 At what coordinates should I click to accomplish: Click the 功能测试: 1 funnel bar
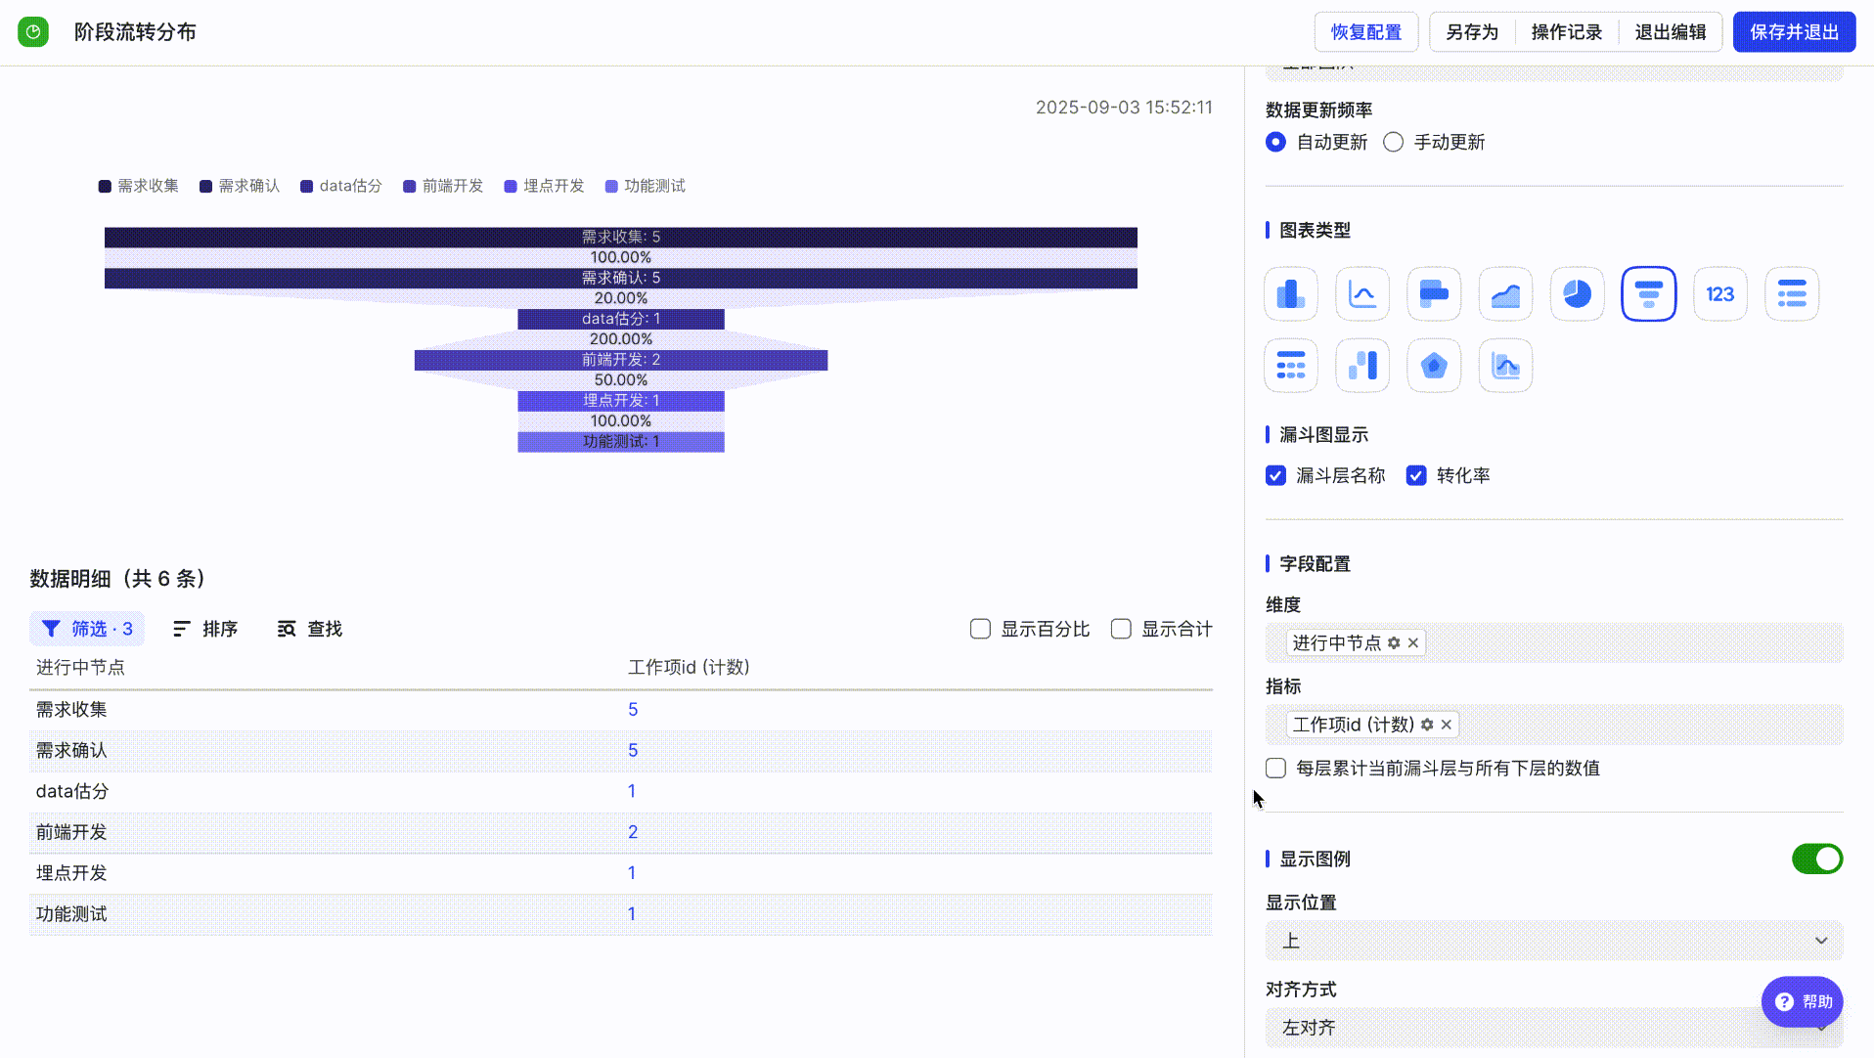click(621, 442)
